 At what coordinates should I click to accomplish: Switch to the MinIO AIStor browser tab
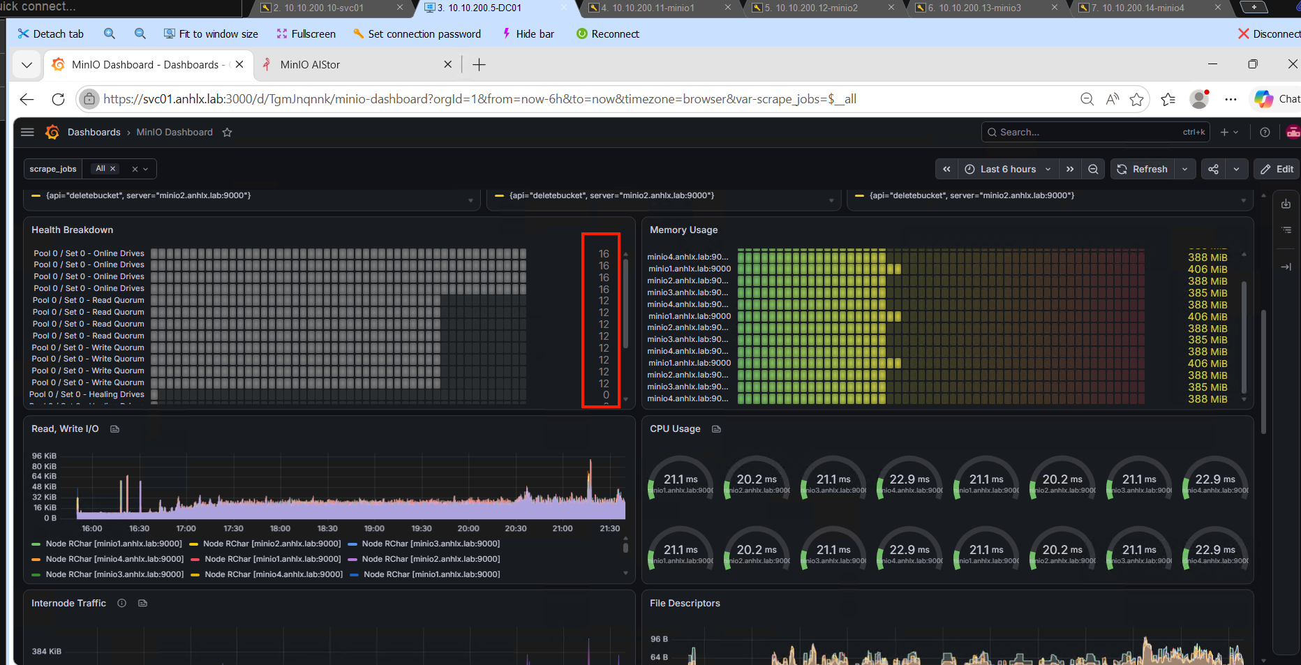(x=356, y=65)
